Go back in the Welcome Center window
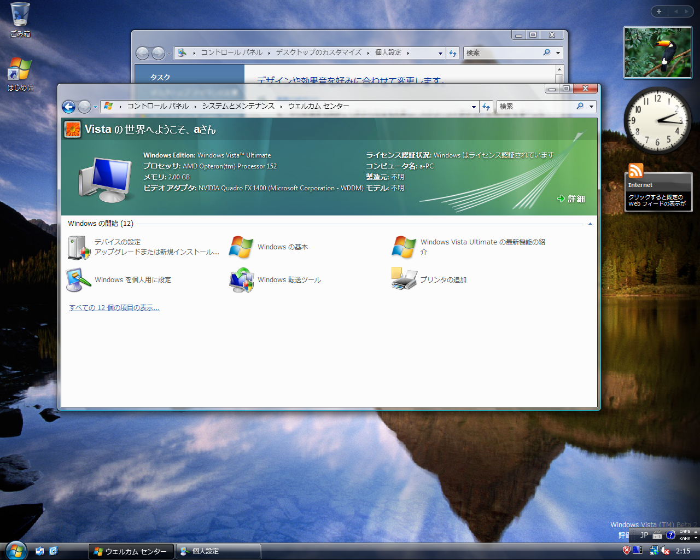This screenshot has height=560, width=700. (68, 107)
